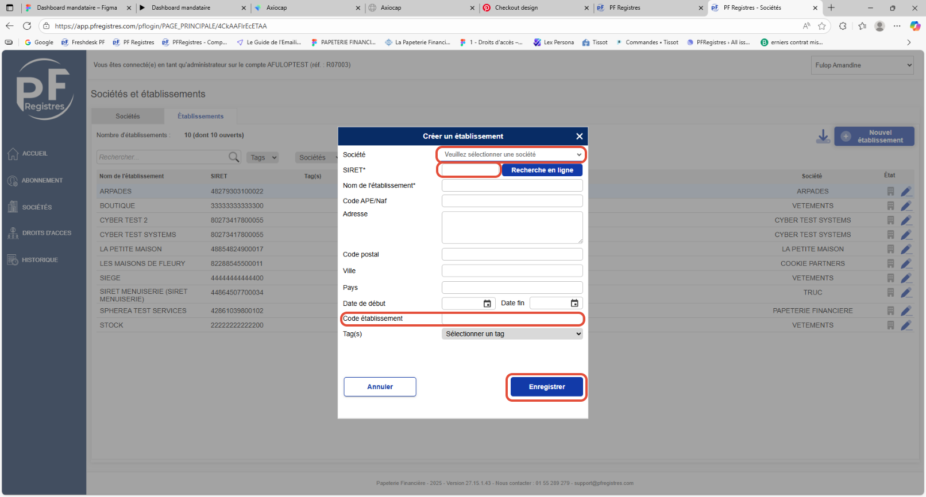Click the Nouvel établissement button
926x497 pixels.
tap(874, 137)
